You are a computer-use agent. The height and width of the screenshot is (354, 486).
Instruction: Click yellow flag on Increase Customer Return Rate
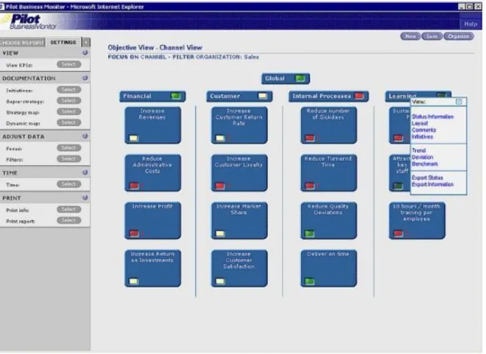point(220,138)
